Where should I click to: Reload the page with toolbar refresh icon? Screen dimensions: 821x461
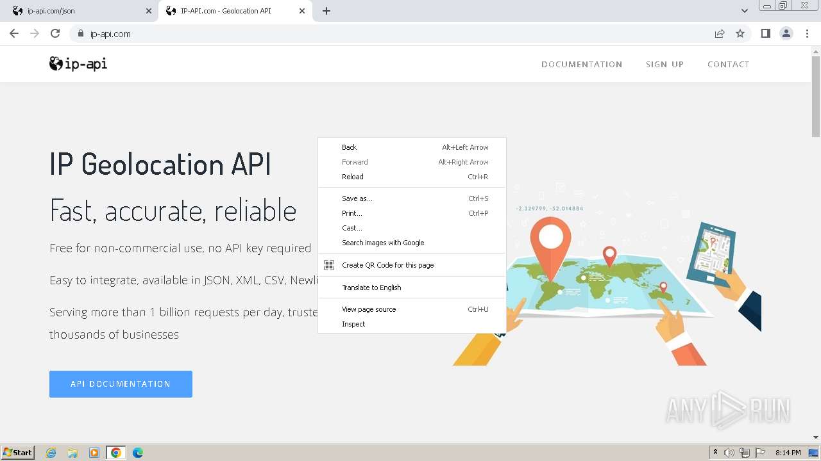55,33
